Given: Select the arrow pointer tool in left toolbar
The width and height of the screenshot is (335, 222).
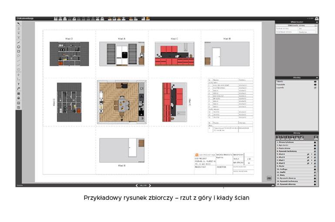Looking at the screenshot, I should click(x=19, y=23).
